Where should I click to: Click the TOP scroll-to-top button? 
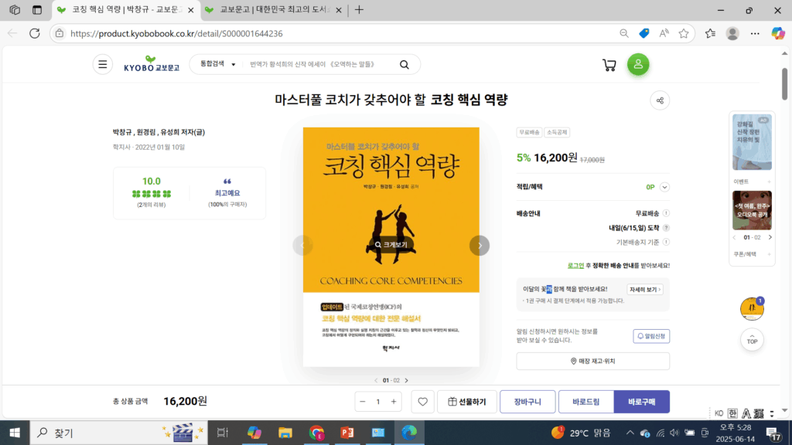click(x=752, y=341)
